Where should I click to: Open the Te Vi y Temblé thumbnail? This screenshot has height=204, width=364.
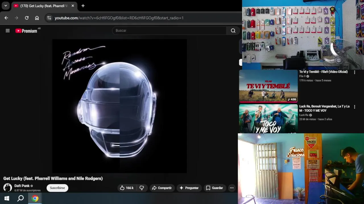click(268, 86)
